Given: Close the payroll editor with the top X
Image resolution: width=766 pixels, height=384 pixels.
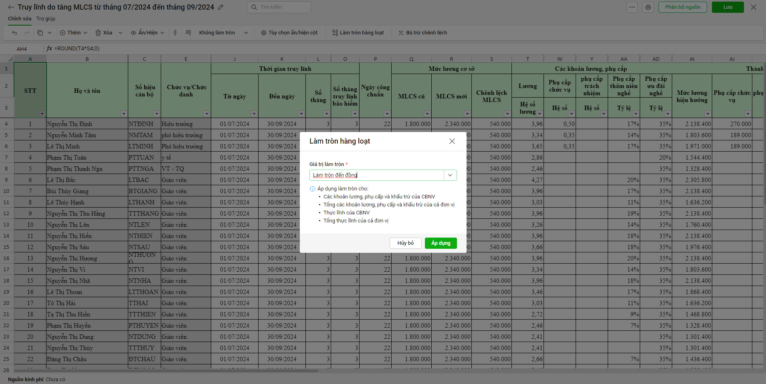Looking at the screenshot, I should 754,7.
